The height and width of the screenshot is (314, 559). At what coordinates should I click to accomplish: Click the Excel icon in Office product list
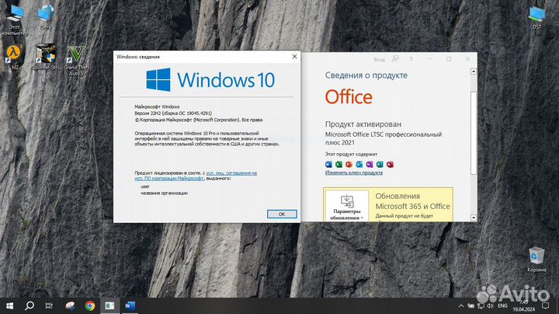[x=339, y=164]
